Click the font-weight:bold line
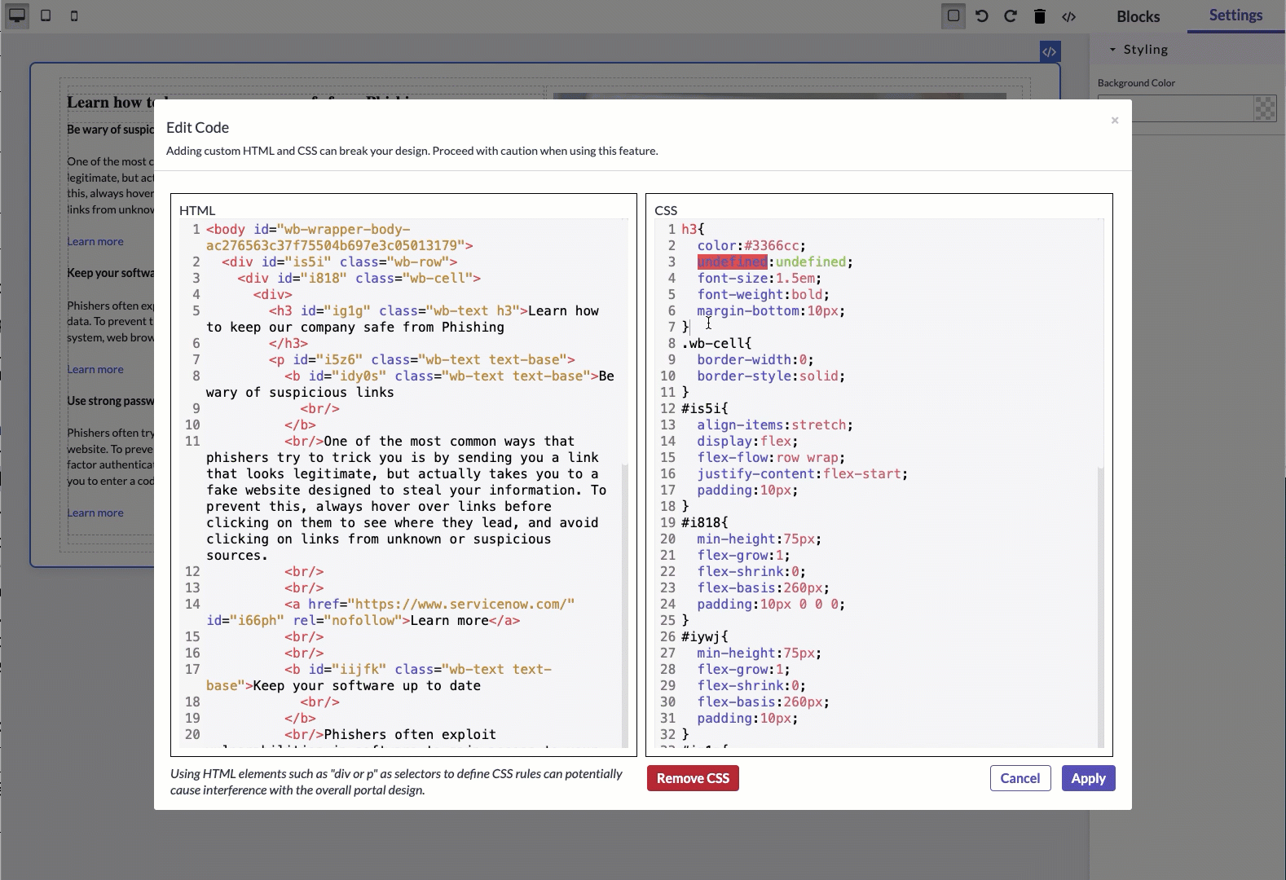This screenshot has height=880, width=1286. (764, 294)
